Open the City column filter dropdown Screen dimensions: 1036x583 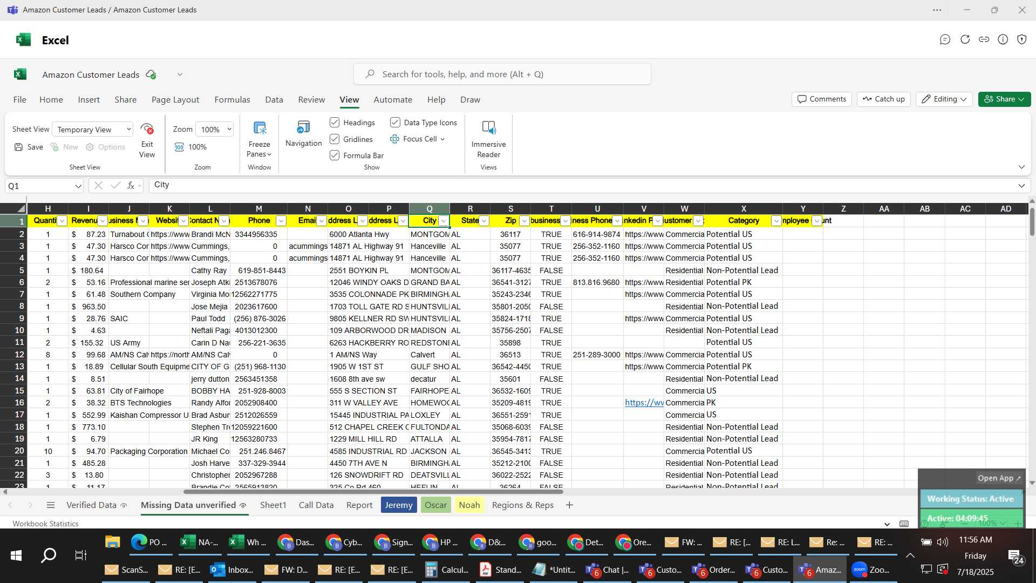click(444, 221)
